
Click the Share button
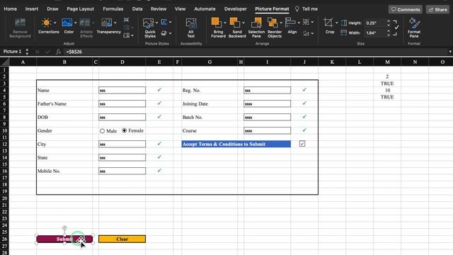tap(438, 9)
